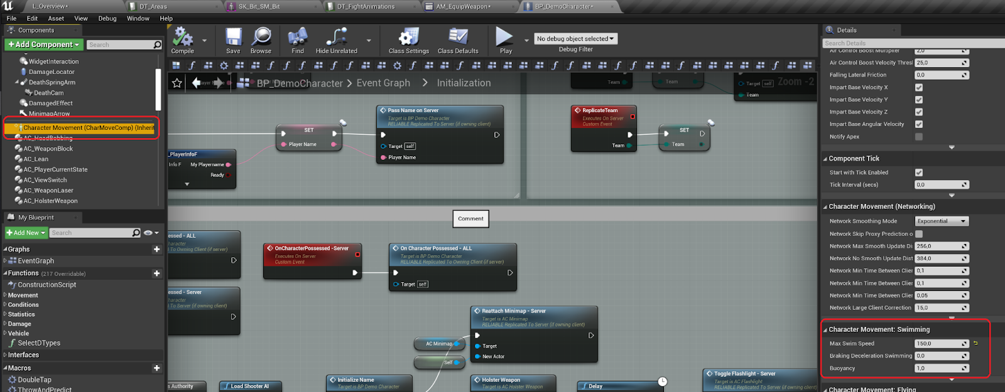The height and width of the screenshot is (392, 1005).
Task: Collapse Character Movement (Networking) section
Action: [825, 206]
